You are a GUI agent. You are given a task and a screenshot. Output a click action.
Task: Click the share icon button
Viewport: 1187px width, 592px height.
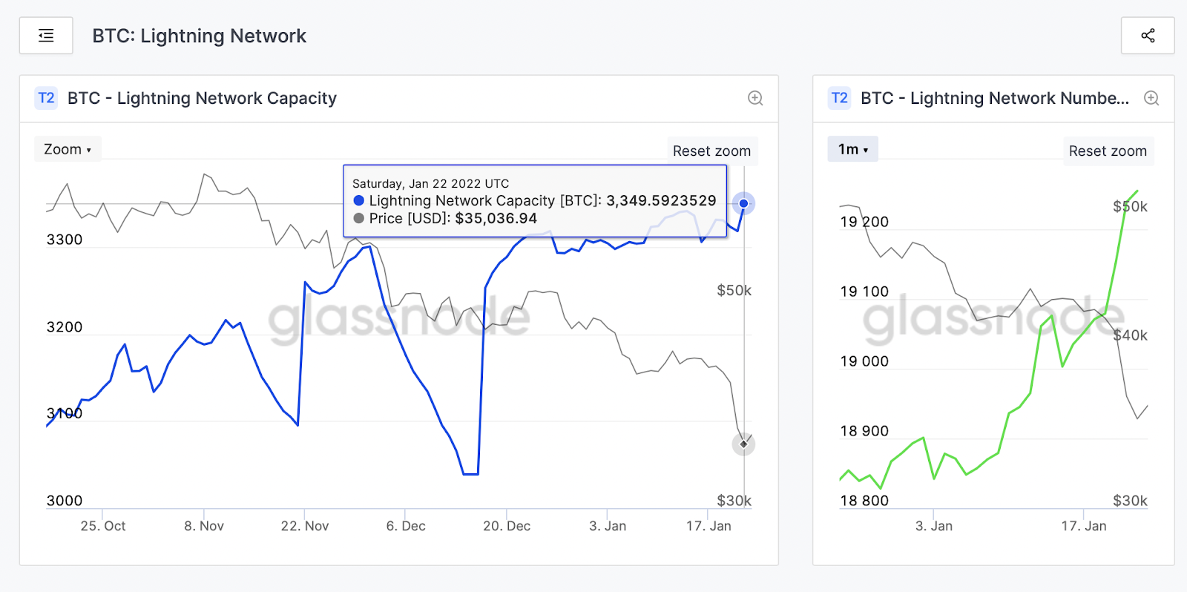[1148, 36]
